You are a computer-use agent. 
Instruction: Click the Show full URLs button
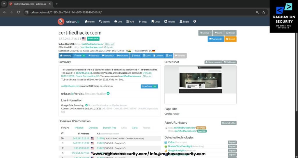pyautogui.click(x=229, y=123)
